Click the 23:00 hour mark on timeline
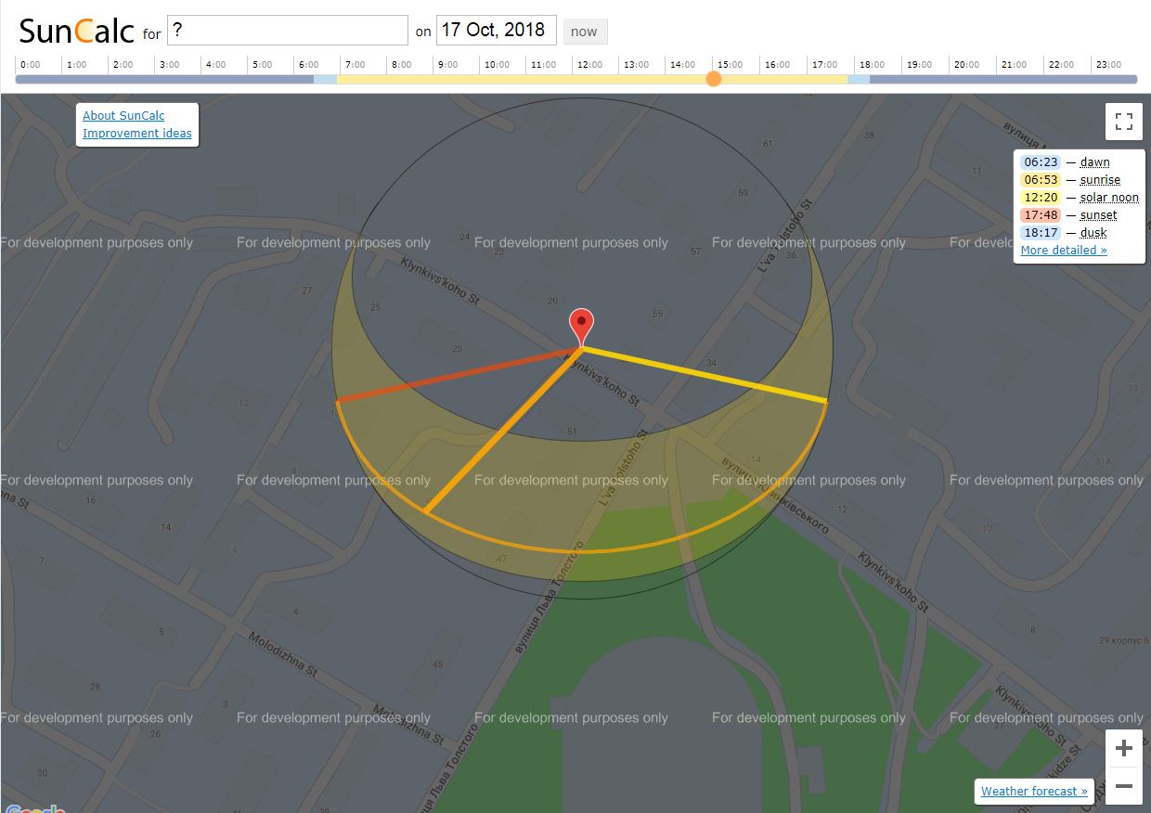The image size is (1151, 813). pyautogui.click(x=1108, y=65)
